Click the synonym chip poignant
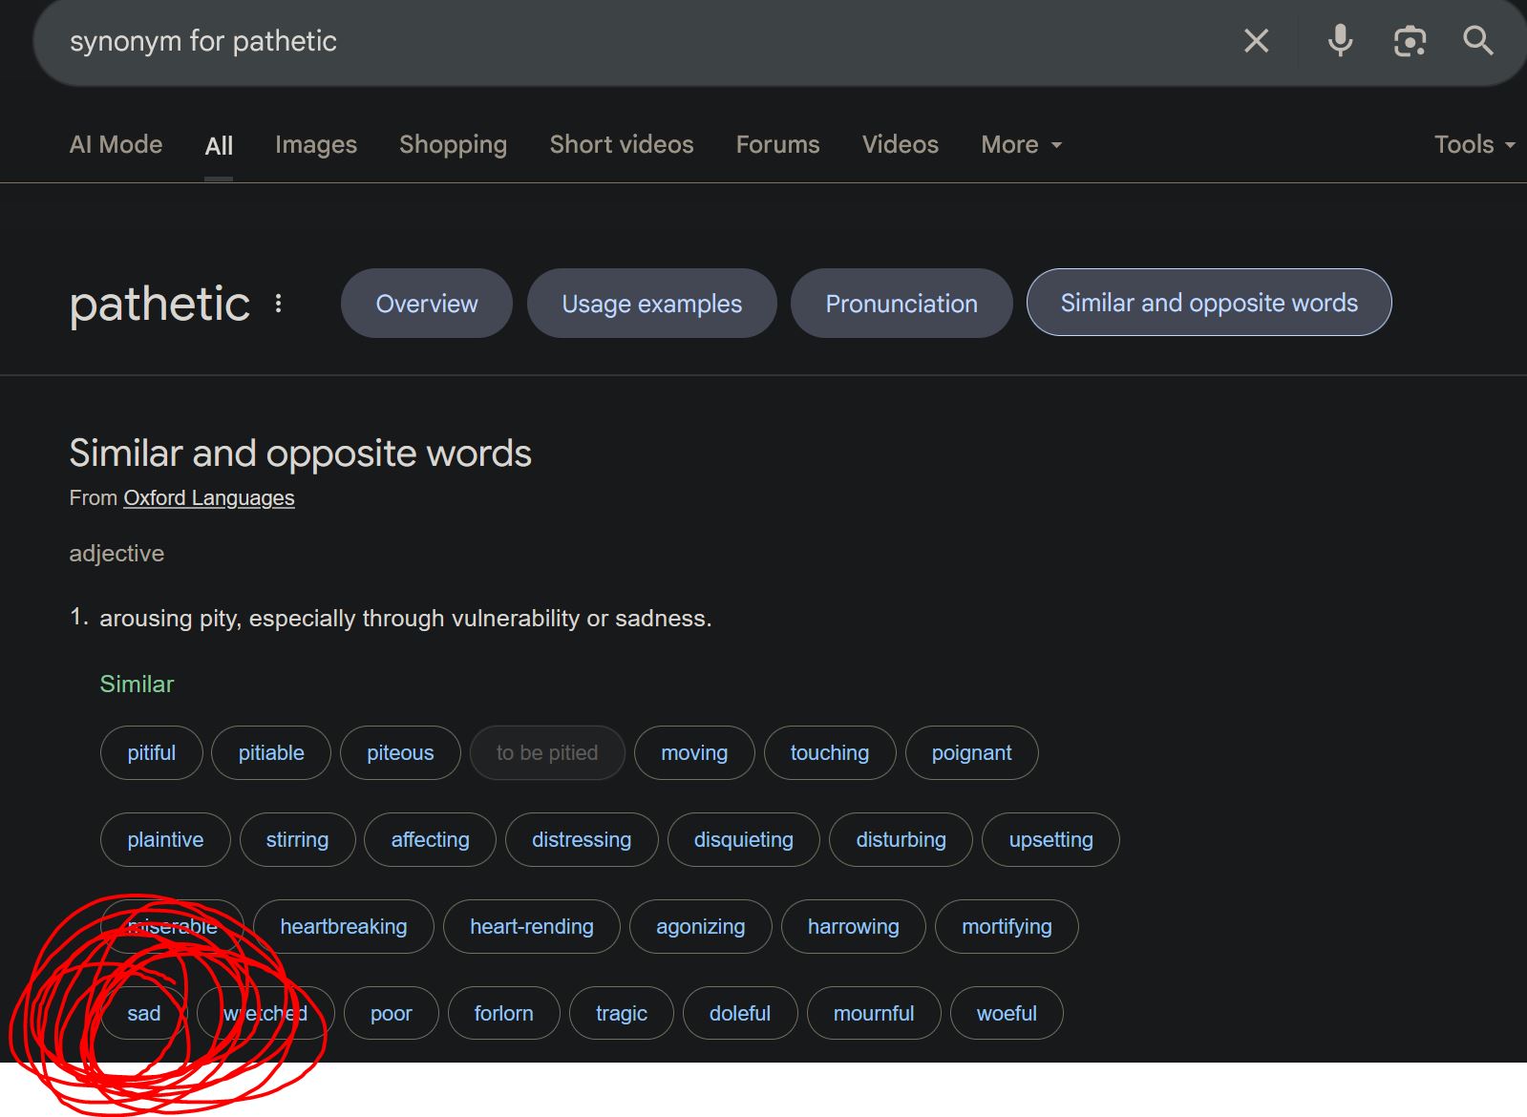Image resolution: width=1527 pixels, height=1117 pixels. coord(971,752)
